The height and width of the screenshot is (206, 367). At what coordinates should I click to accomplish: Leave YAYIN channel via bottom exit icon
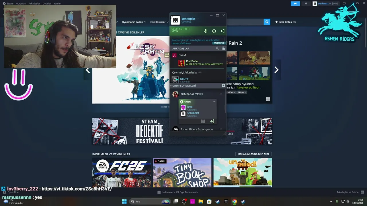tap(212, 121)
